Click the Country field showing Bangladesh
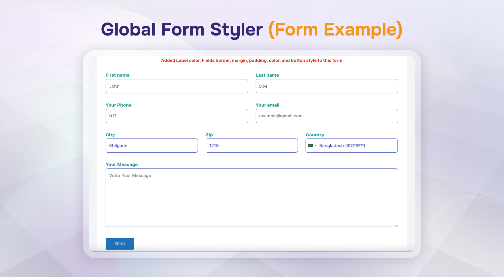This screenshot has height=277, width=504. 352,146
